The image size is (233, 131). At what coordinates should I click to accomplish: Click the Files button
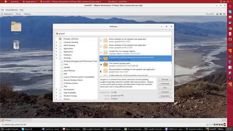[x=165, y=88]
